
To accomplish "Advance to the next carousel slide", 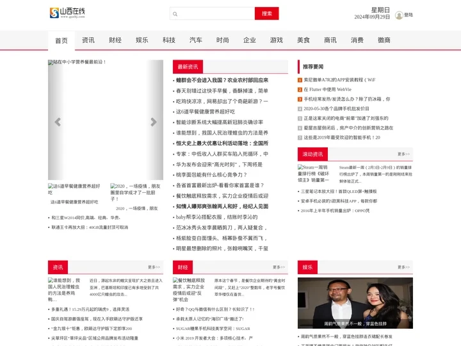I will pyautogui.click(x=154, y=122).
